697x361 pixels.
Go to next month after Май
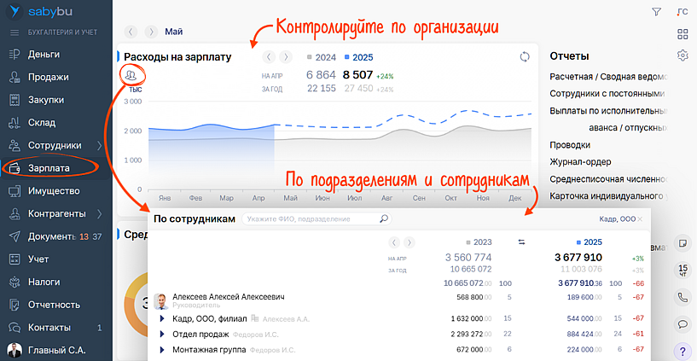pos(151,32)
